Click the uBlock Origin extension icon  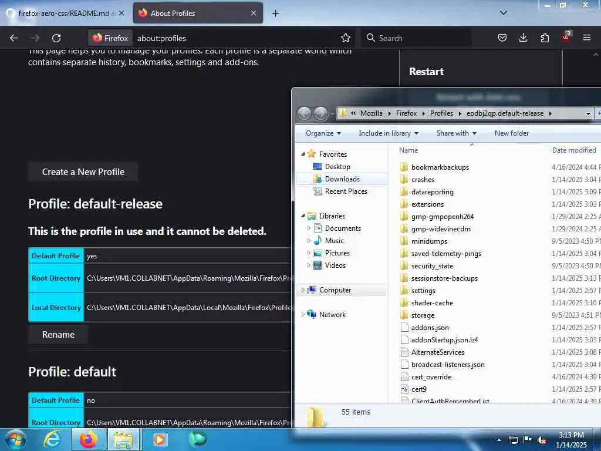(566, 37)
